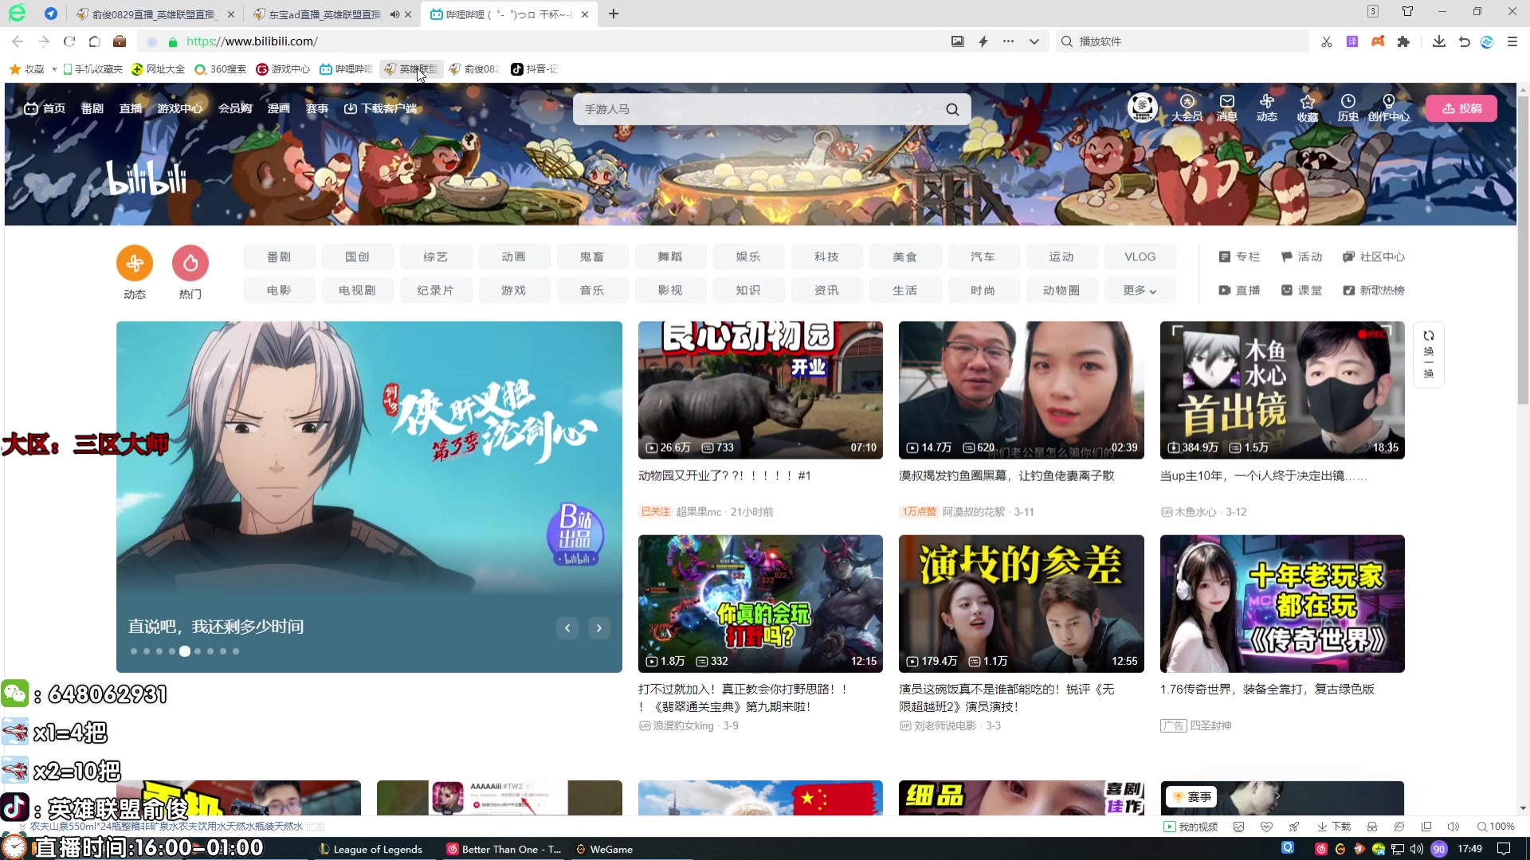The image size is (1530, 860).
Task: Click the page vertical scrollbar
Action: pyautogui.click(x=1523, y=251)
